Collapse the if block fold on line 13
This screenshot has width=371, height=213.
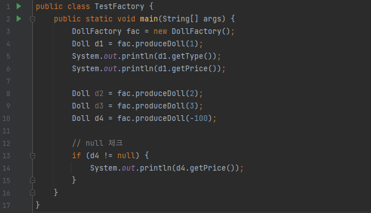pyautogui.click(x=33, y=156)
